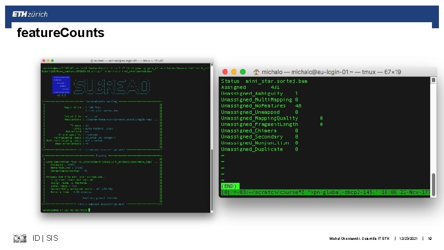Select the 'Unassigned_Unmapped' line
Screen dimensions: 444x250
pos(259,112)
